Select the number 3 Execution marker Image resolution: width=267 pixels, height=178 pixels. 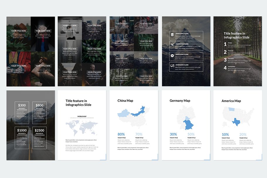(225, 60)
